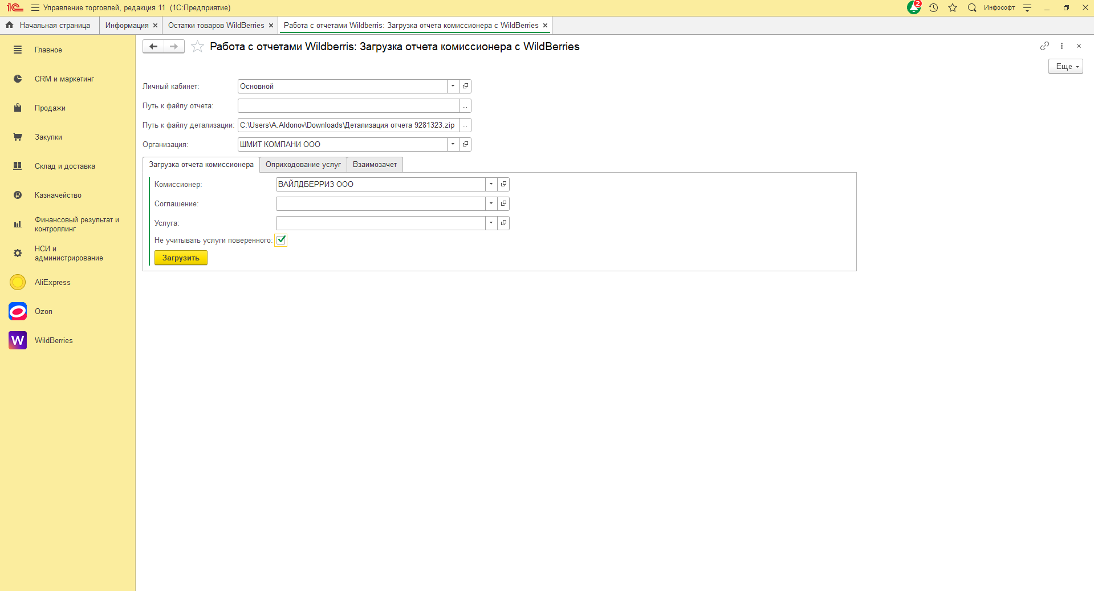This screenshot has width=1094, height=591.
Task: Open the Соглашение record button
Action: [503, 204]
